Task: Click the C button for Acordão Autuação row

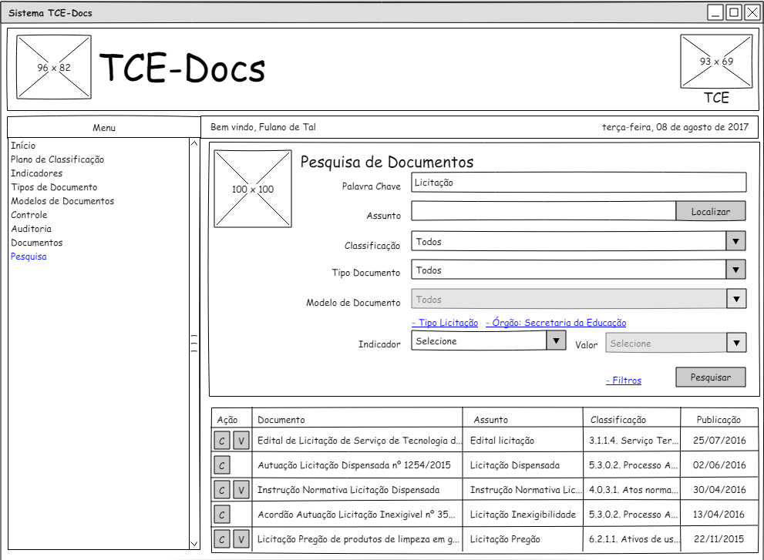Action: click(x=222, y=515)
